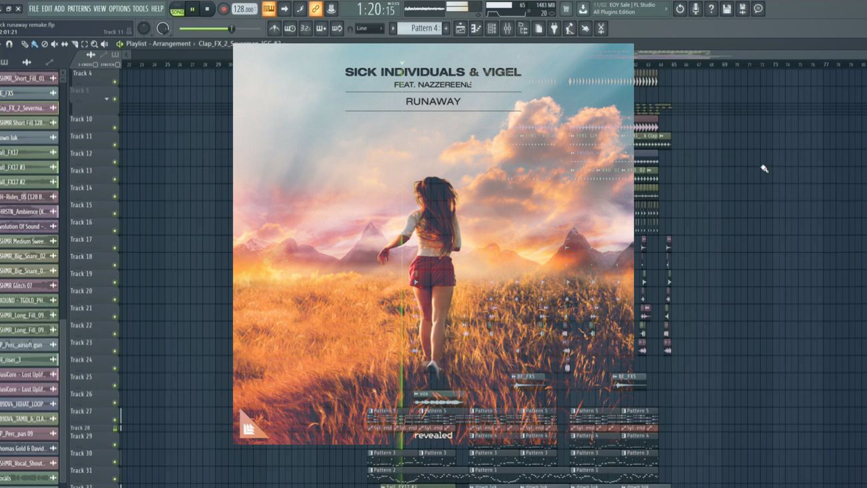The height and width of the screenshot is (488, 867).
Task: Select the playlist mute tool
Action: 55,44
